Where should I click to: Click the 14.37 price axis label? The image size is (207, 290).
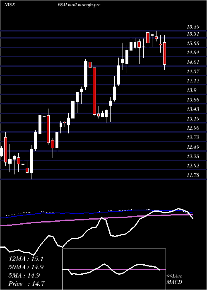[x=193, y=72]
